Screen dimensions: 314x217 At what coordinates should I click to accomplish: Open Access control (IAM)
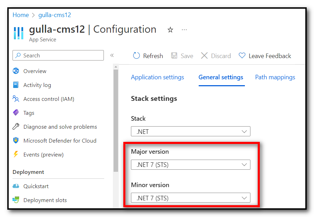(49, 99)
